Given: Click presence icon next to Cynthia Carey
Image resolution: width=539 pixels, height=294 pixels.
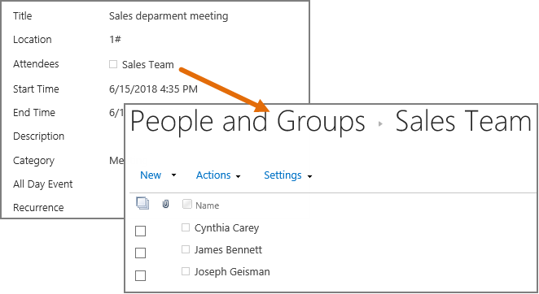Looking at the screenshot, I should tap(186, 227).
